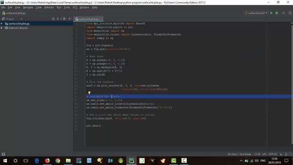Image resolution: width=293 pixels, height=165 pixels.
Task: Open the surface3d plot run configuration dropdown
Action: coord(256,13)
